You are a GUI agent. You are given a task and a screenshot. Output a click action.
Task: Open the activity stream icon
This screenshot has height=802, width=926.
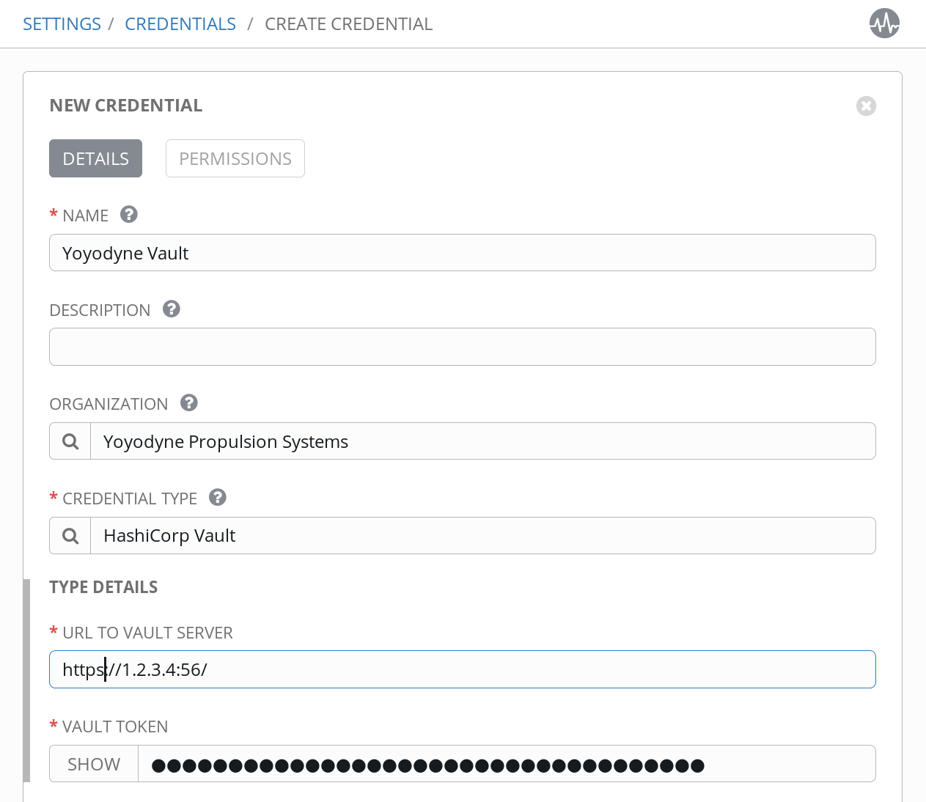pos(884,23)
